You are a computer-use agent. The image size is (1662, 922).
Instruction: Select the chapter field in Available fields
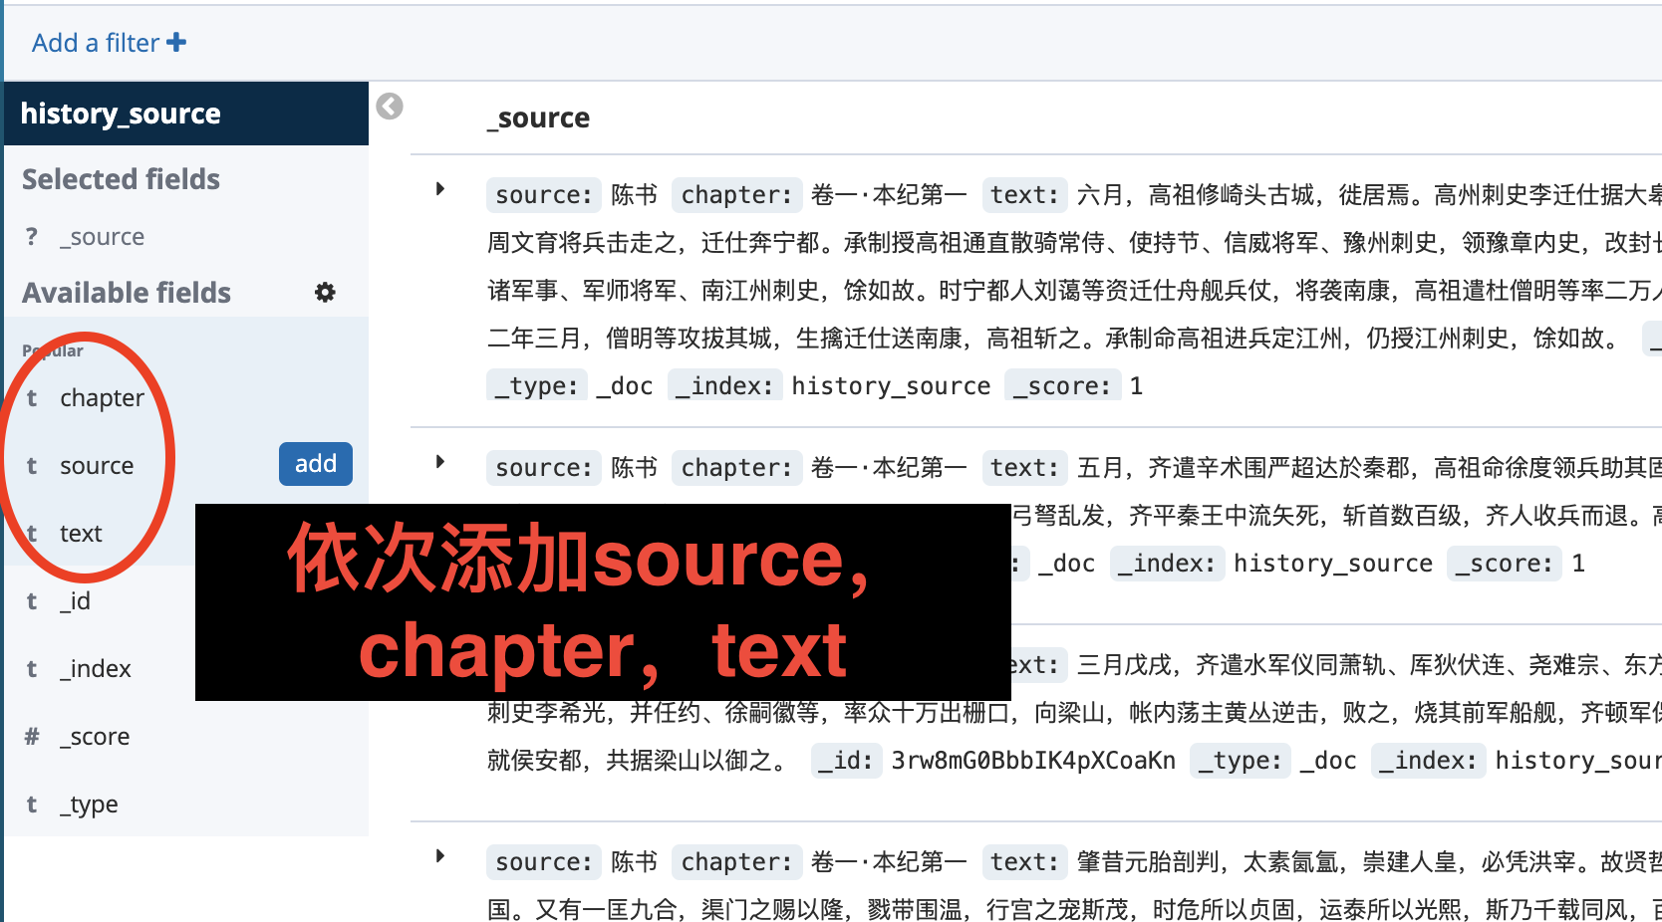102,398
